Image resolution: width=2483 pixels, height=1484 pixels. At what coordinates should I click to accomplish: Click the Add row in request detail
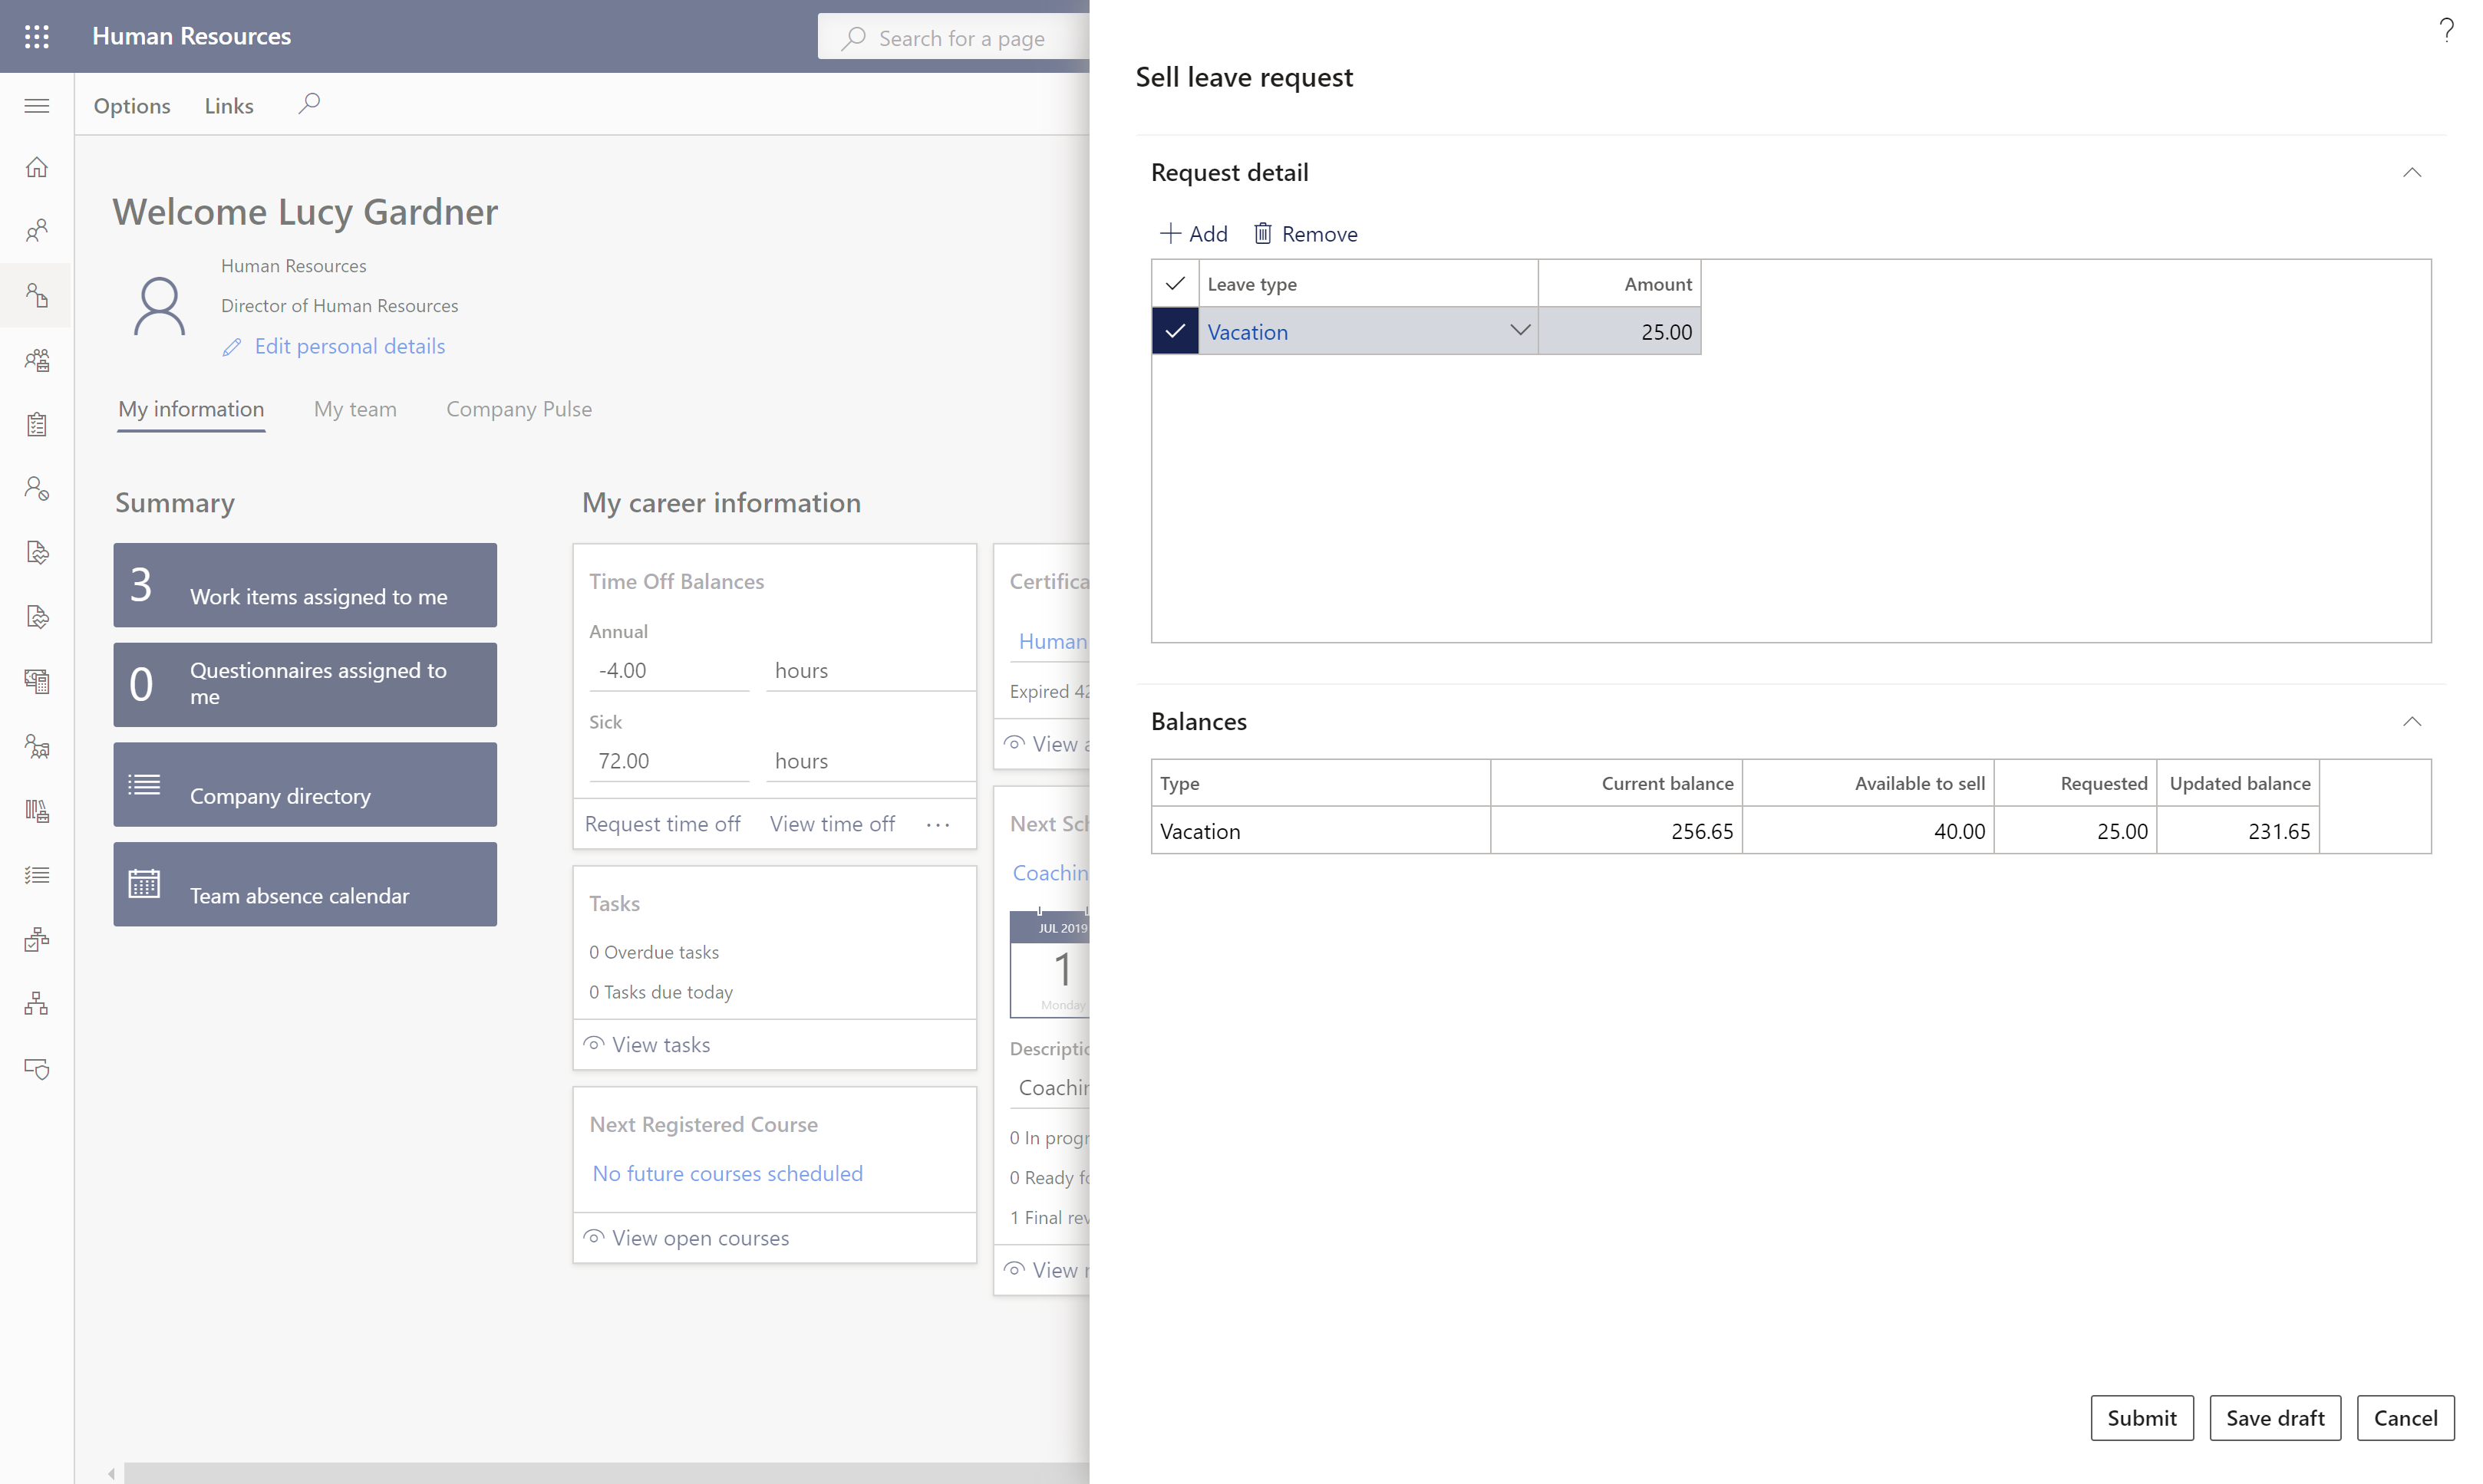[1193, 232]
